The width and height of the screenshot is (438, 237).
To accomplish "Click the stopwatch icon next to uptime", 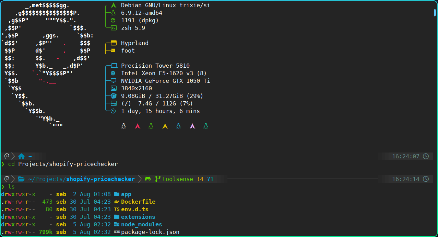I will 114,111.
